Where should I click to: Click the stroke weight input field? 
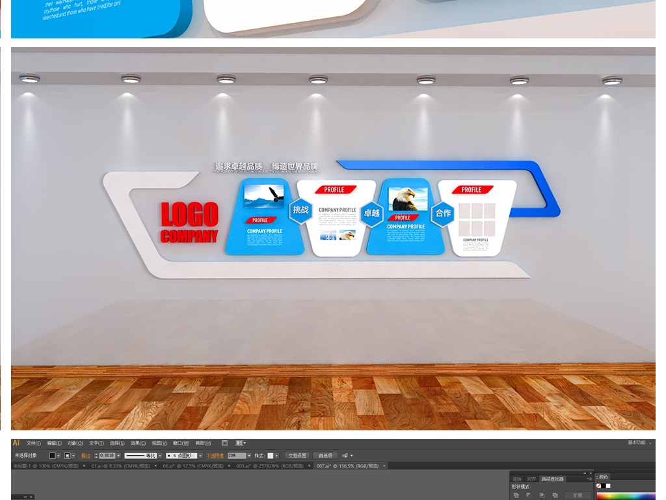click(x=107, y=456)
